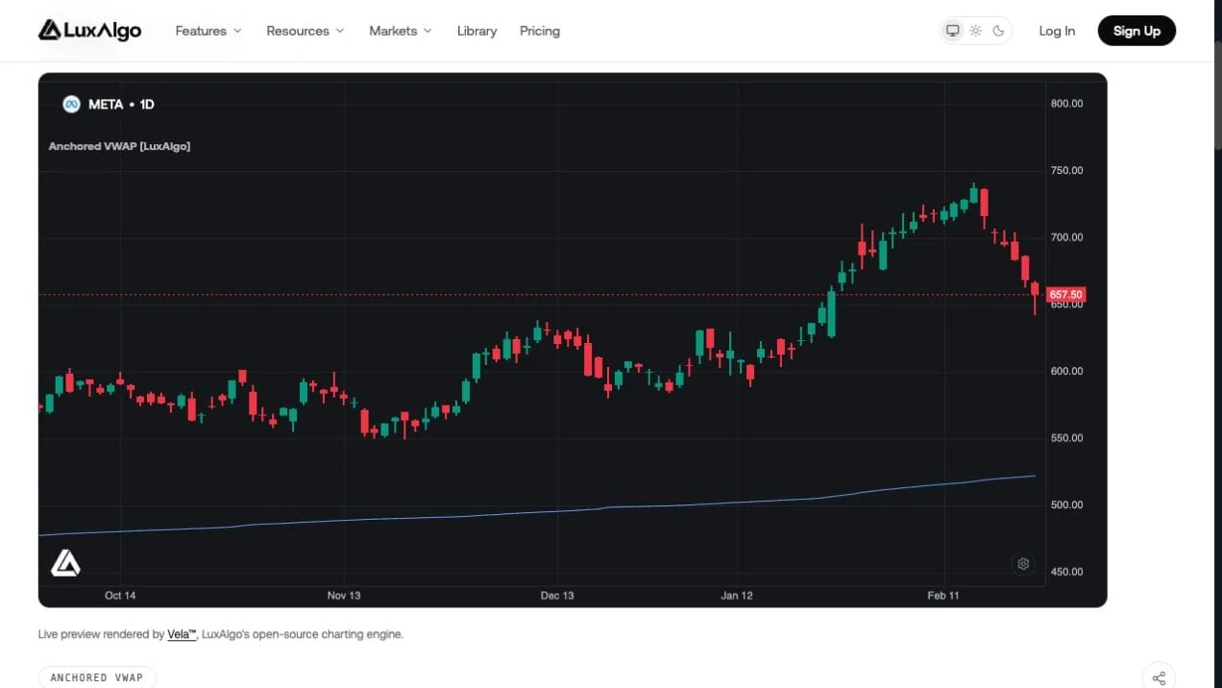Click the Sign Up button
This screenshot has width=1222, height=688.
tap(1136, 31)
